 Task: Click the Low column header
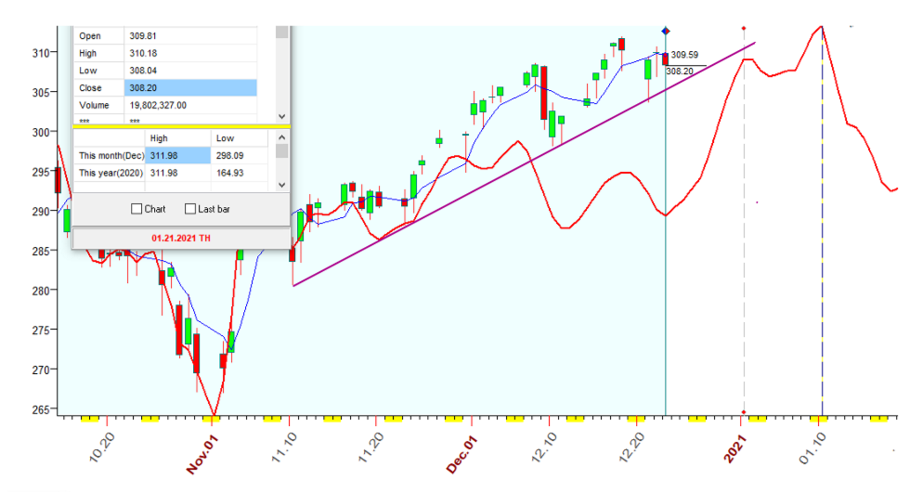coord(240,138)
